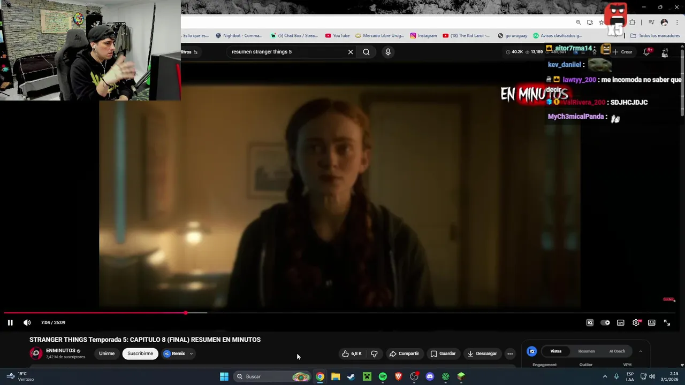Switch to theater mode
Viewport: 685px width, 385px height.
[652, 322]
